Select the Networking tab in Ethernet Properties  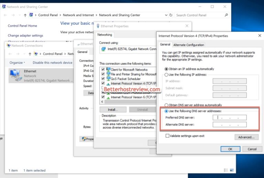[x=104, y=35]
